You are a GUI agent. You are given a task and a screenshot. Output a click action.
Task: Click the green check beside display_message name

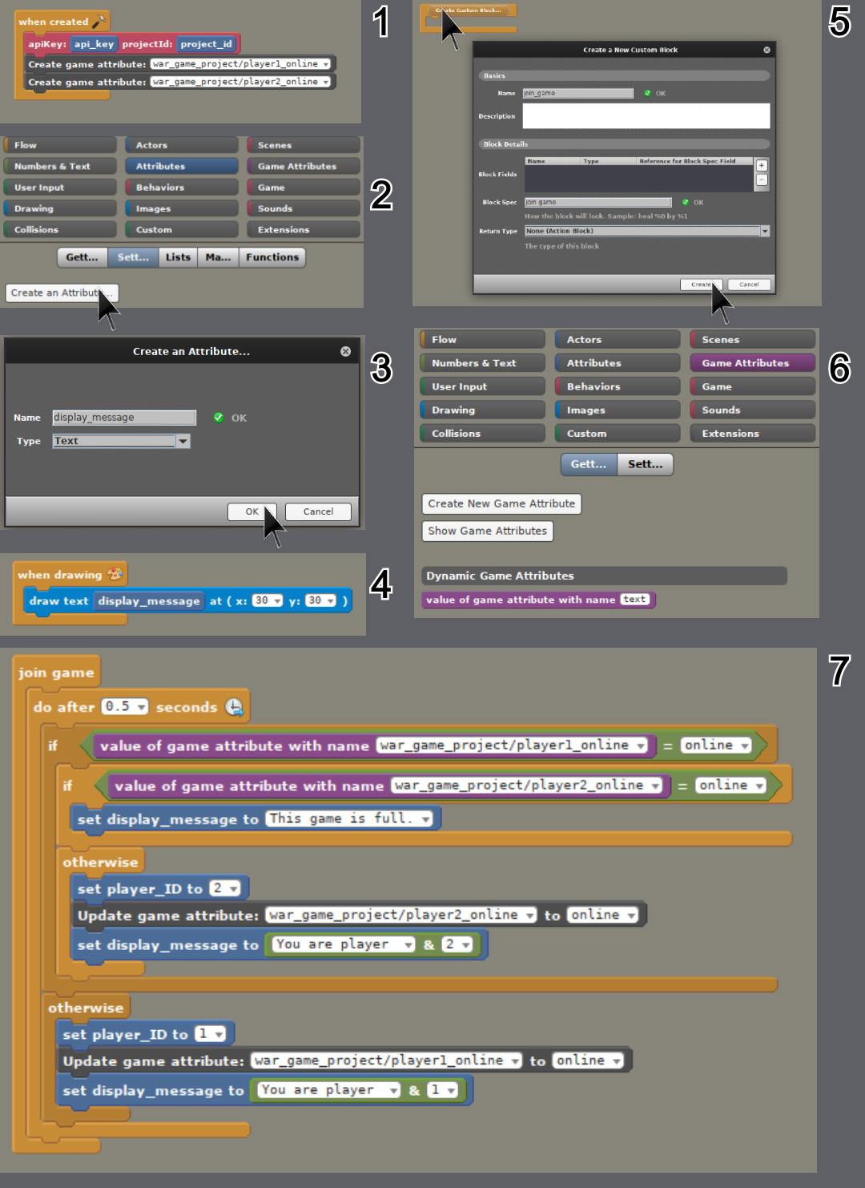point(220,417)
